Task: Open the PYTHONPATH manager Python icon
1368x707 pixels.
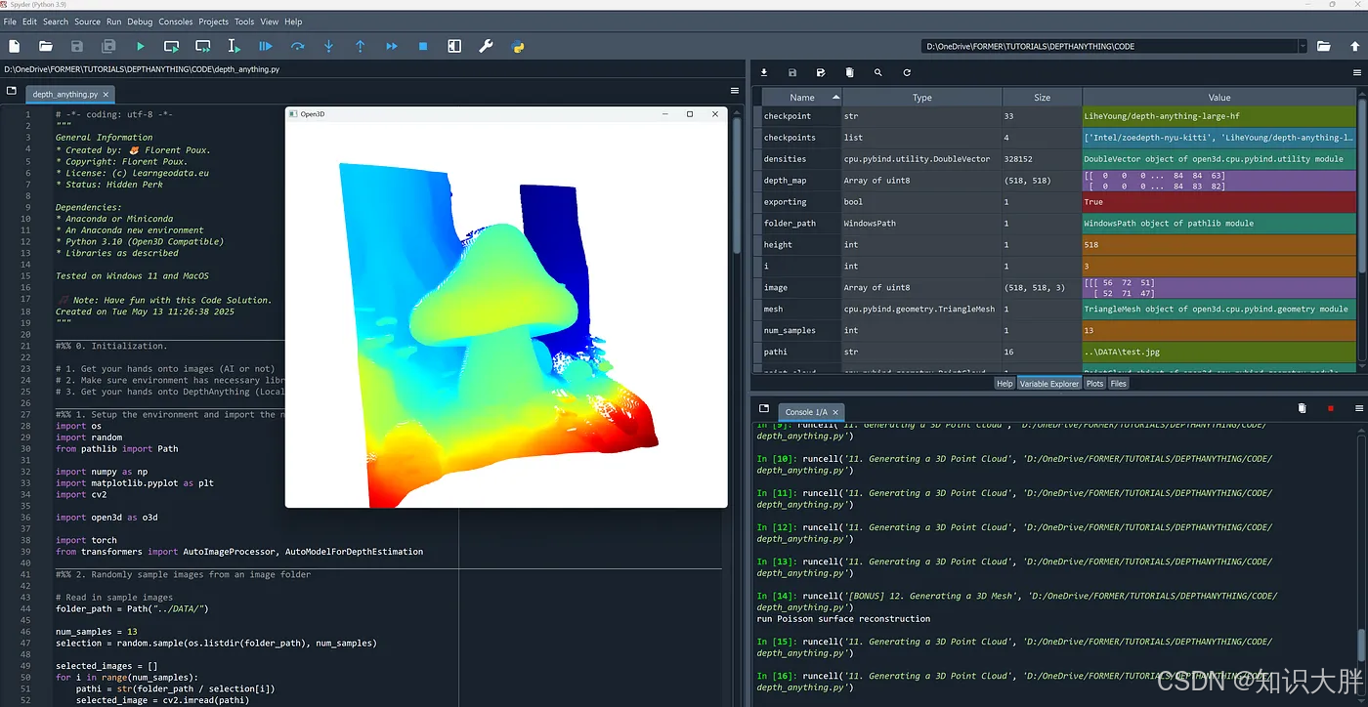Action: (518, 46)
